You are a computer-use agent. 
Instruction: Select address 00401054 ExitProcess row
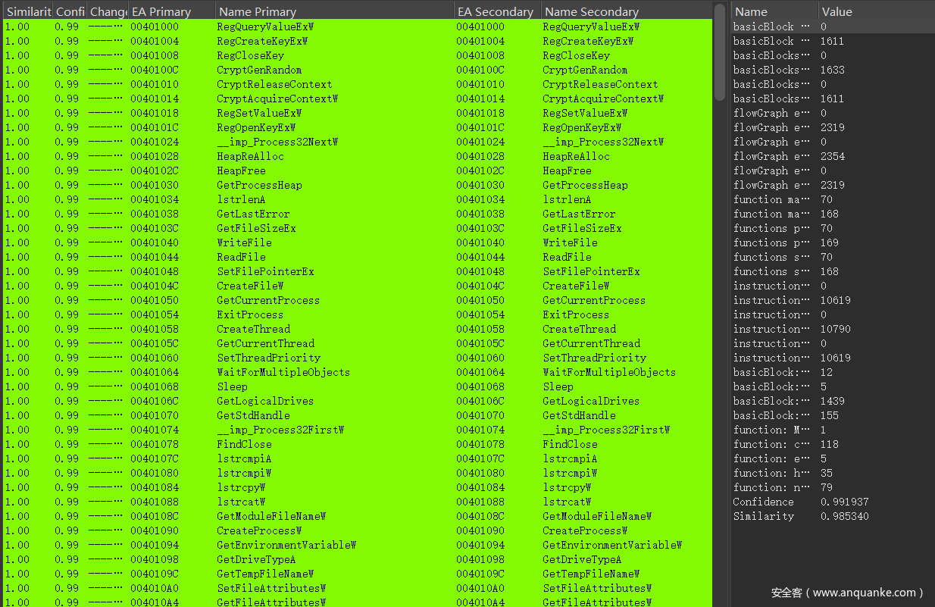click(x=357, y=314)
